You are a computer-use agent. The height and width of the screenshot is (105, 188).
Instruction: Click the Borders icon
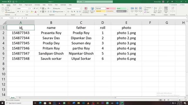[x=27, y=12]
